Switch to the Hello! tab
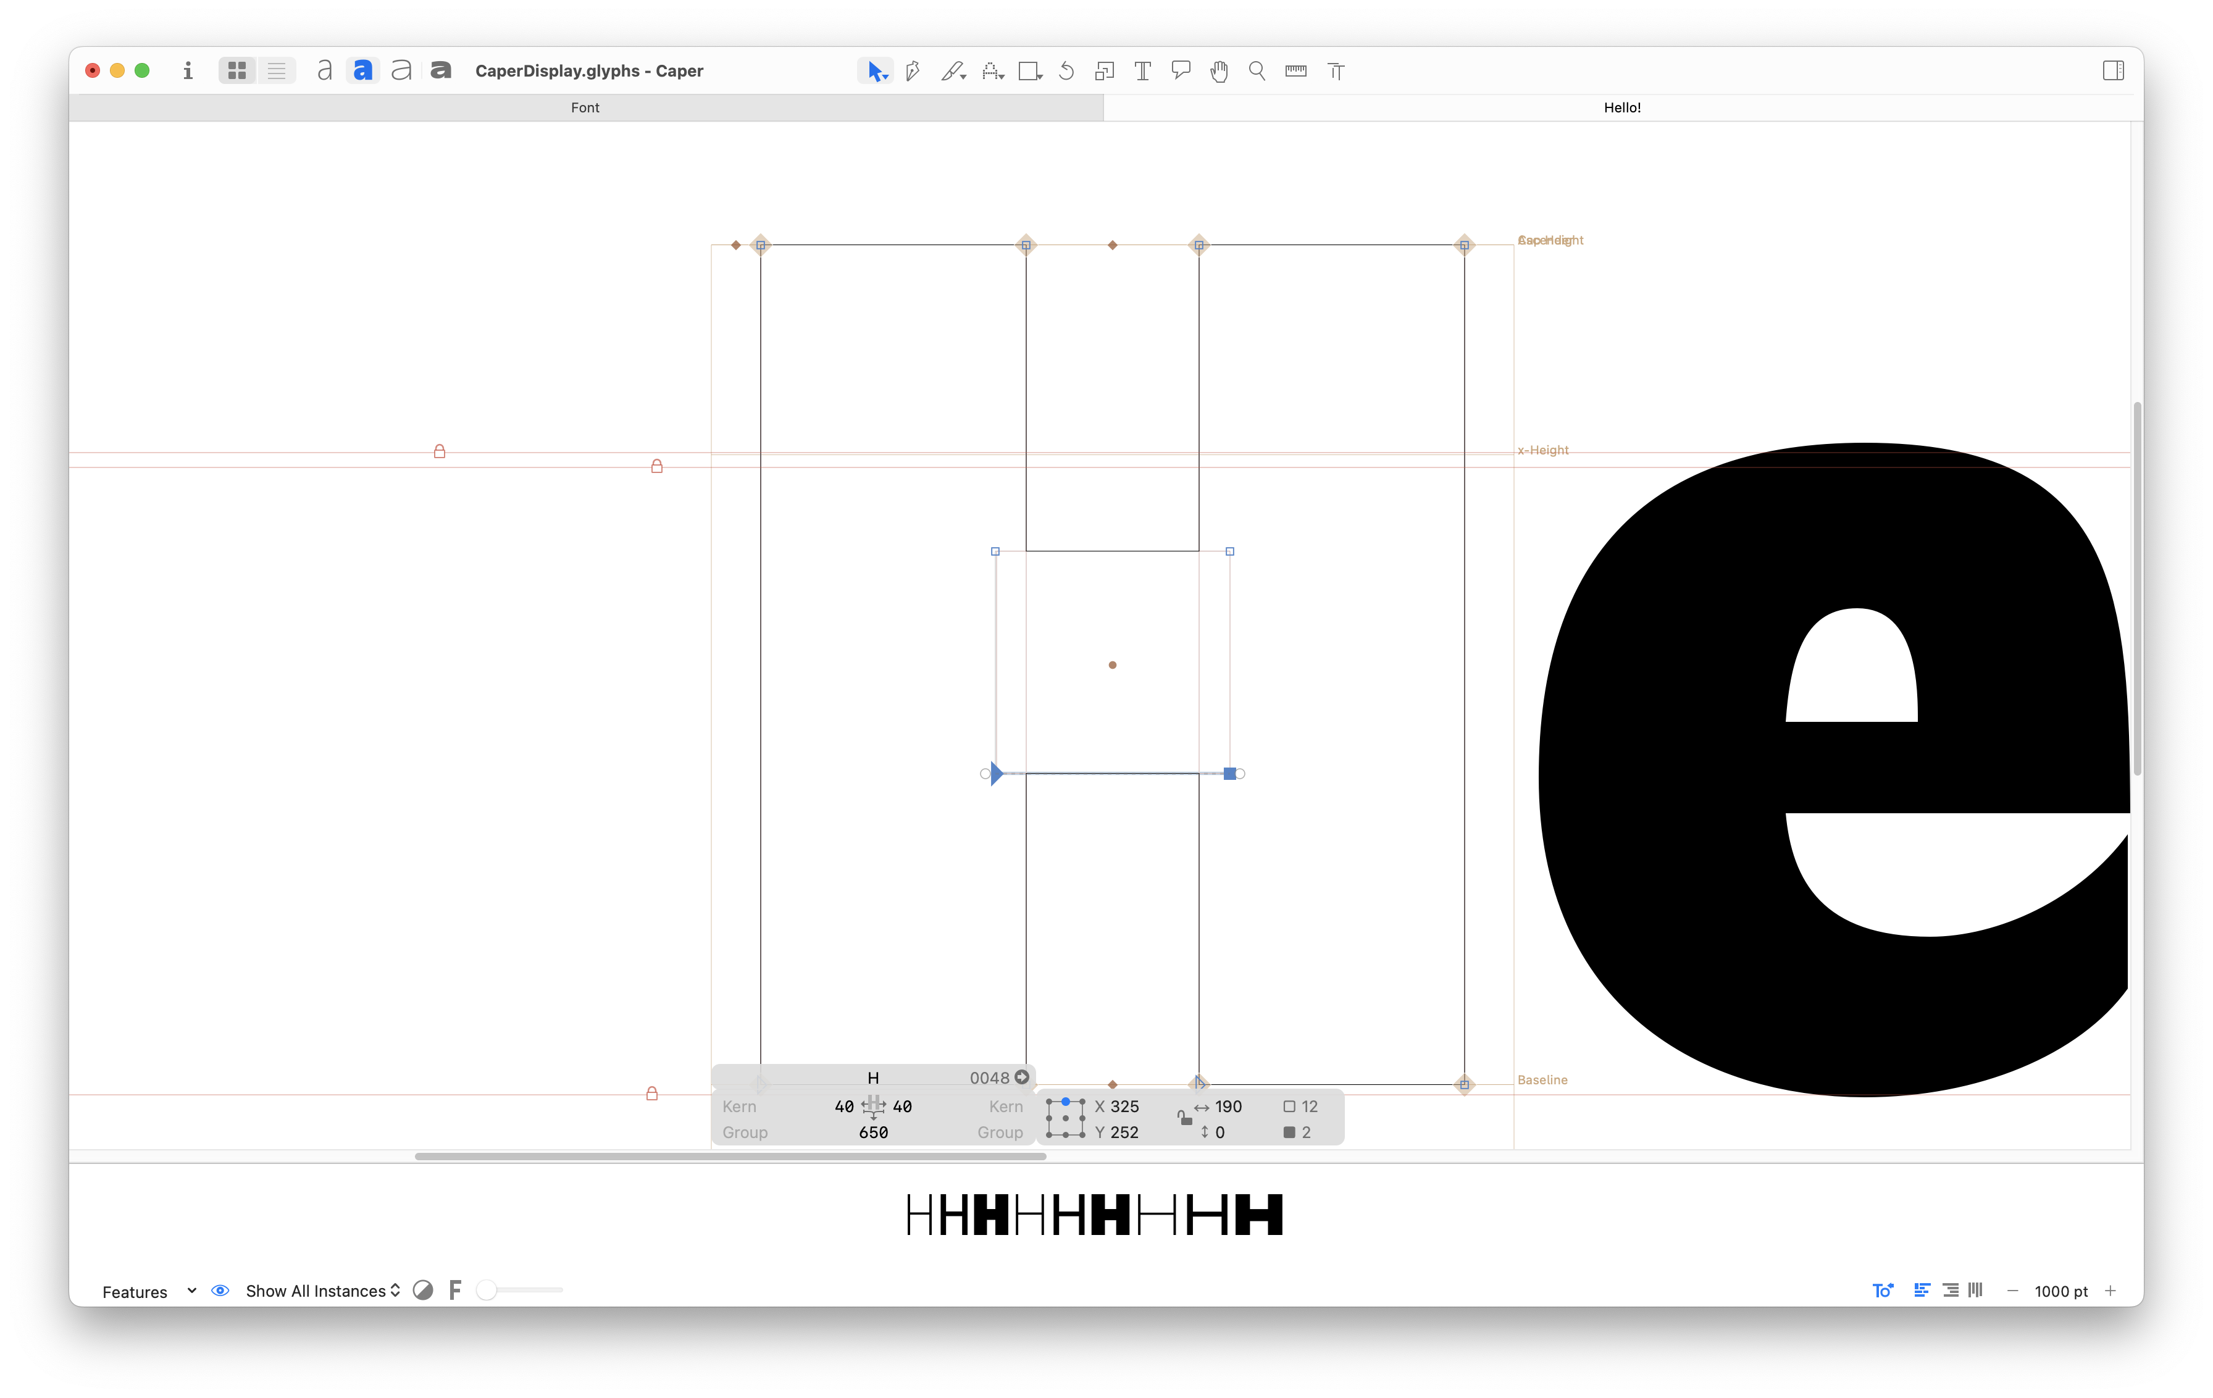2213x1398 pixels. [1622, 107]
